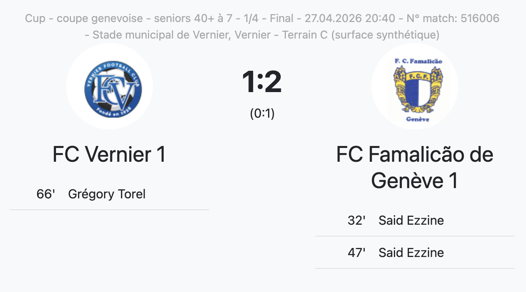Viewport: 526px width, 292px height.
Task: Select Said Ezzine's 47' goal entry
Action: pyautogui.click(x=411, y=253)
